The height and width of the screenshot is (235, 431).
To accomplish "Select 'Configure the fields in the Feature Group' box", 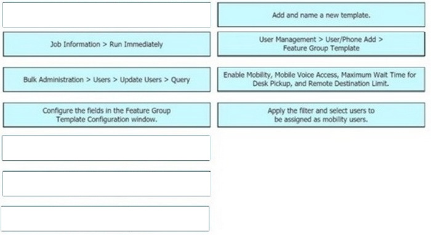I will point(107,115).
